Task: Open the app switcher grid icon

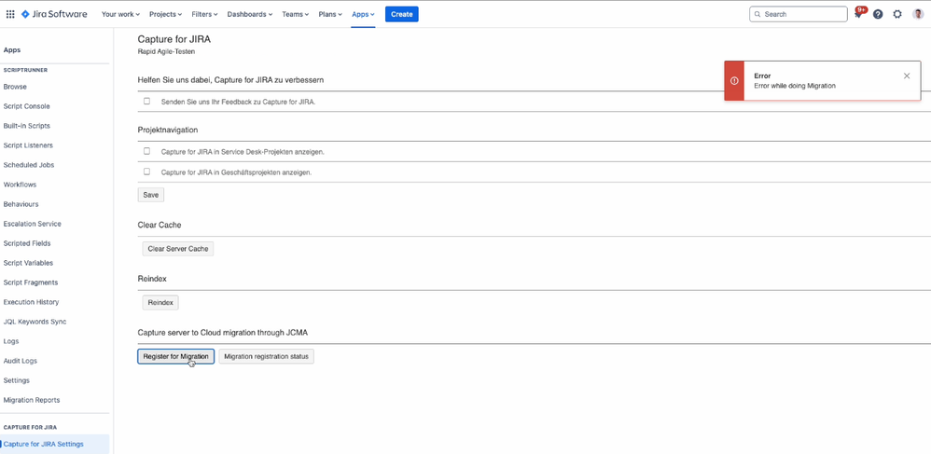Action: click(10, 14)
